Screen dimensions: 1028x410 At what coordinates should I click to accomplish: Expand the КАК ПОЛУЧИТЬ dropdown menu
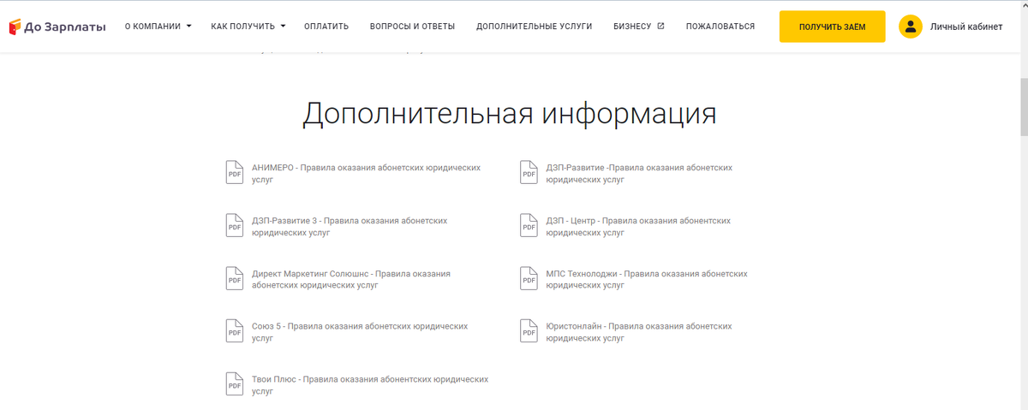pos(248,27)
